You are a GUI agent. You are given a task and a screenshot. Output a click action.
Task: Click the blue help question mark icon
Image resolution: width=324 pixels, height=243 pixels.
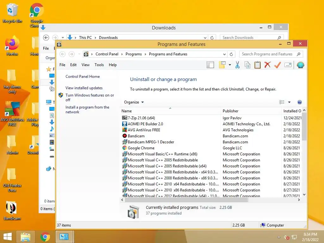(x=299, y=102)
